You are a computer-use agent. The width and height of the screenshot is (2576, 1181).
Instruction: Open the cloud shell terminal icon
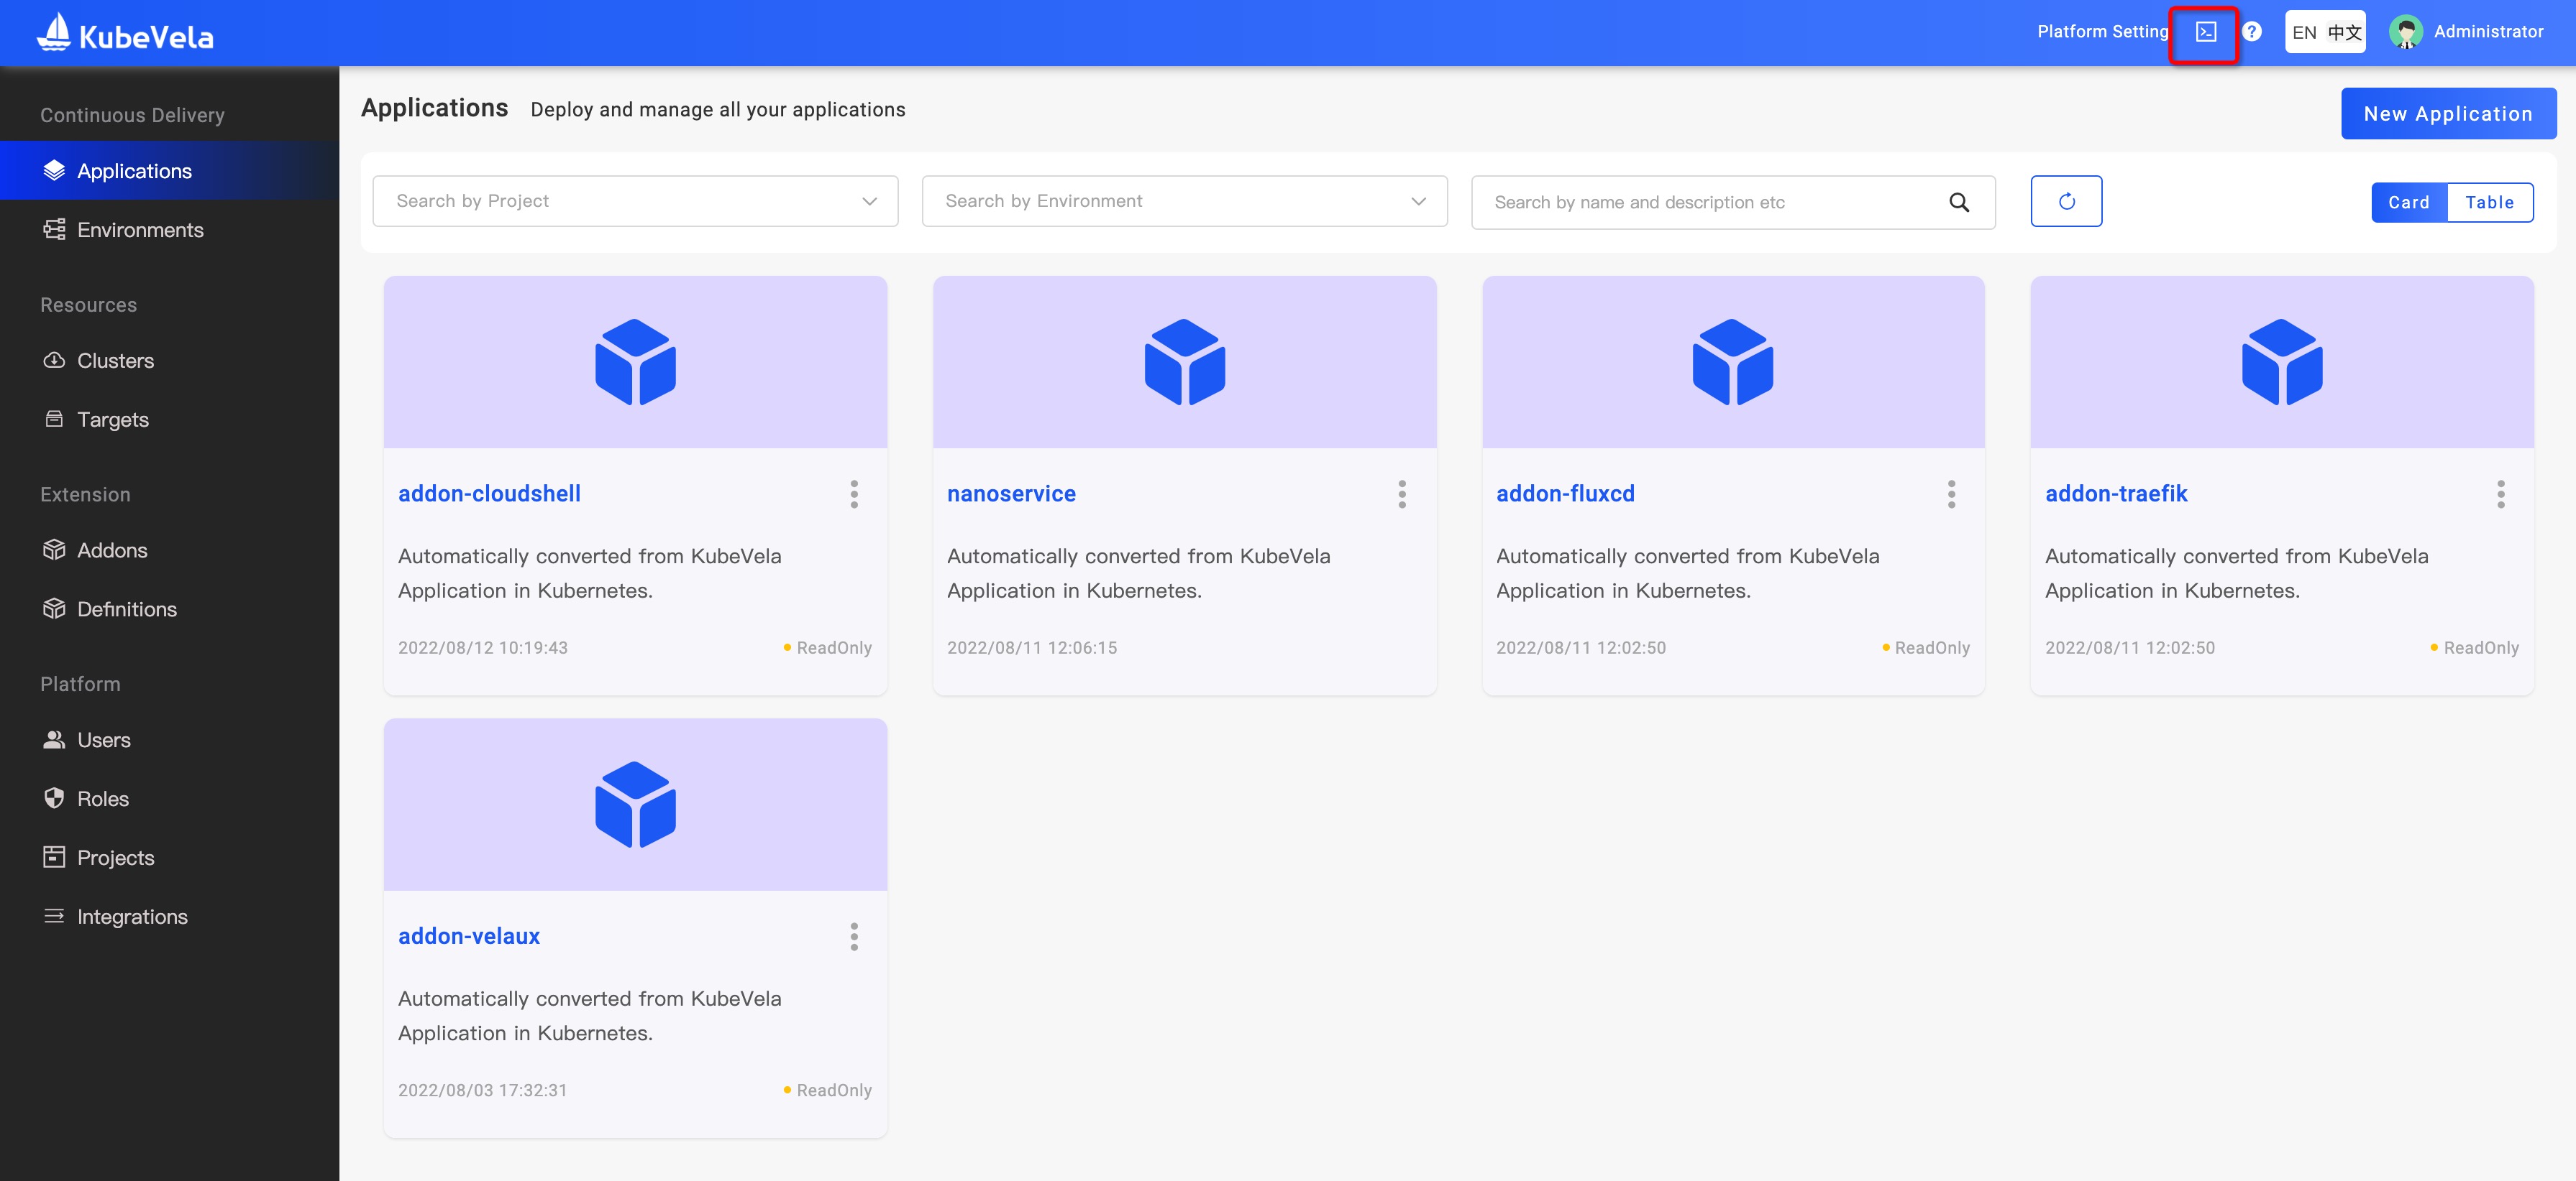(2205, 32)
